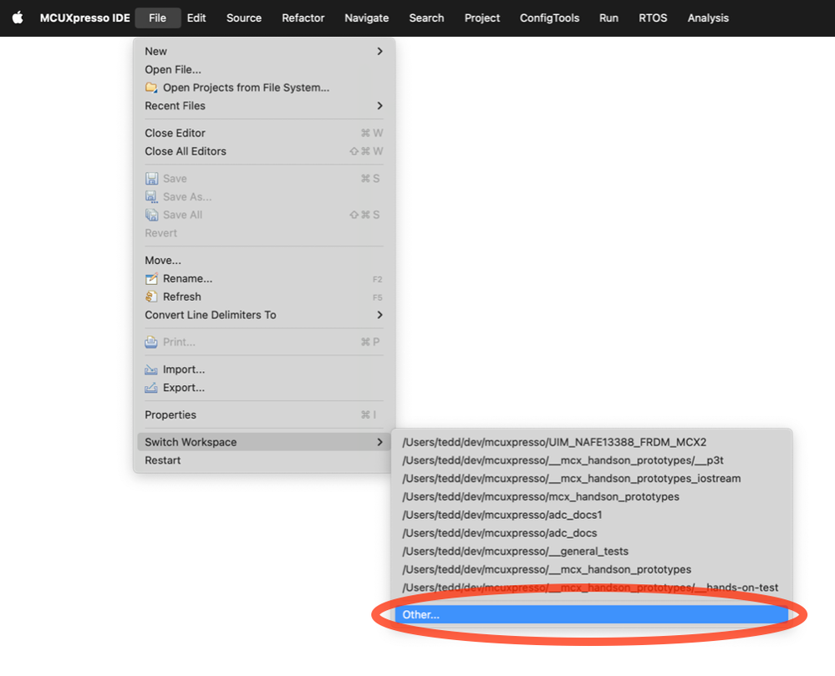Click the Export icon
This screenshot has width=835, height=676.
151,388
